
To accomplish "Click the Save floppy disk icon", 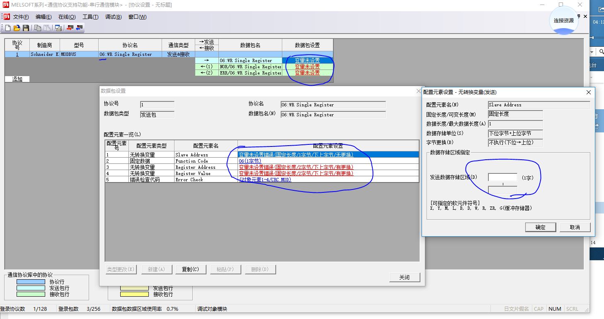I will (x=26, y=28).
